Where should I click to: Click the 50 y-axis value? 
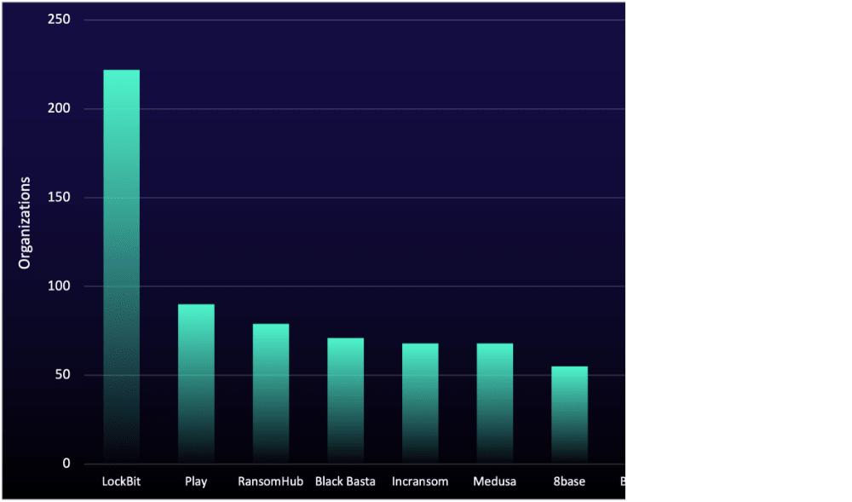pos(62,375)
